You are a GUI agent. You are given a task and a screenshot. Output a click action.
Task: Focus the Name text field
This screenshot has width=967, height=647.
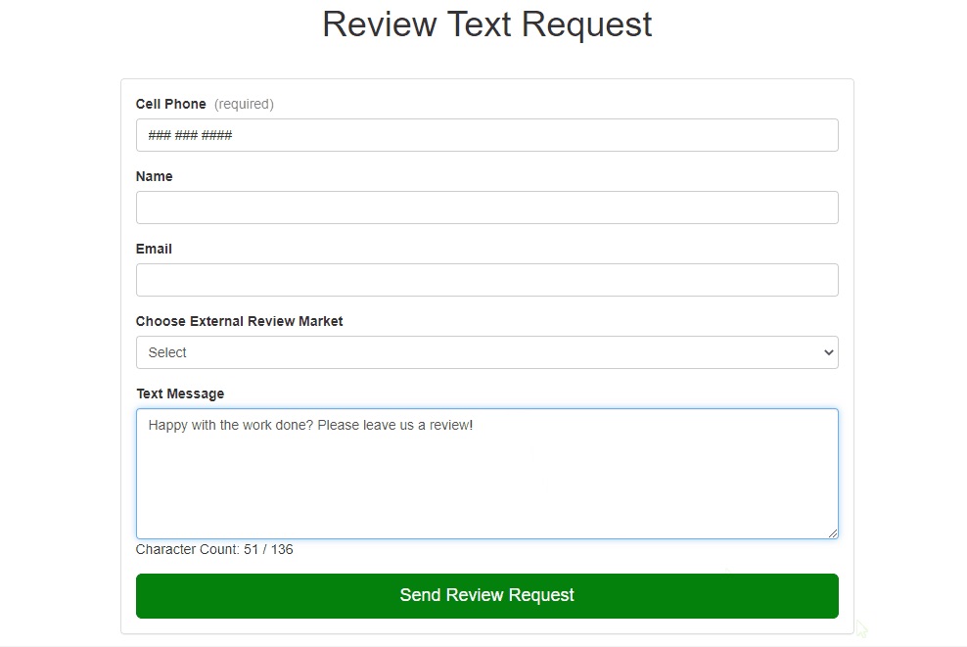(486, 208)
